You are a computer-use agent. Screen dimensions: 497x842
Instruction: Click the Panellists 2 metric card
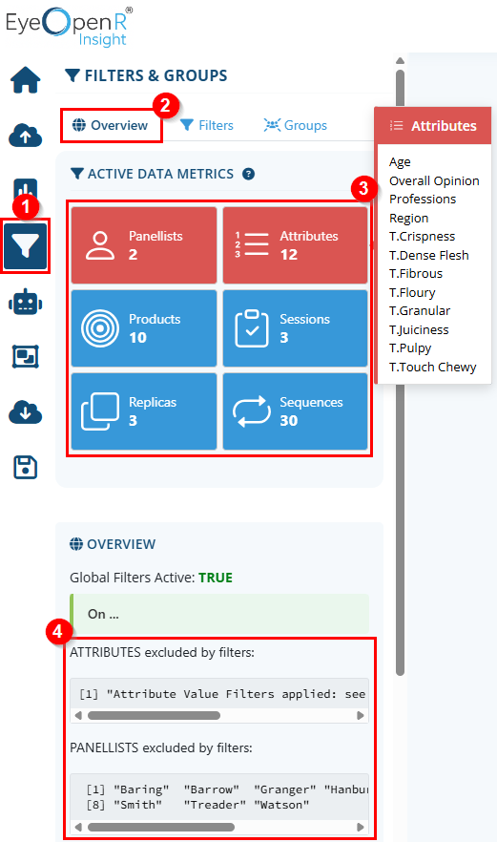144,245
